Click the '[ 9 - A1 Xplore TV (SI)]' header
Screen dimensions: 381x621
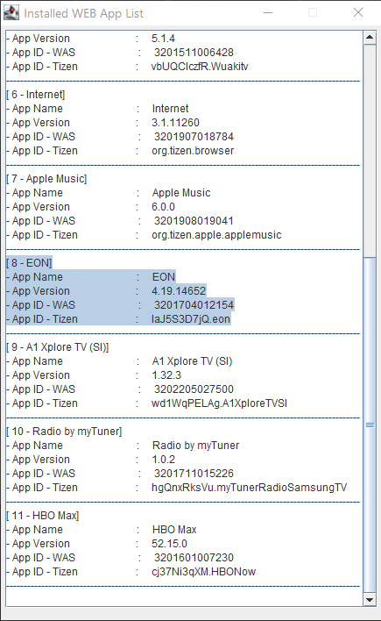point(57,347)
